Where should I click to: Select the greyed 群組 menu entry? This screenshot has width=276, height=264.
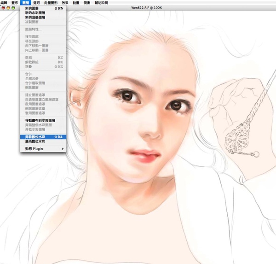pos(43,58)
